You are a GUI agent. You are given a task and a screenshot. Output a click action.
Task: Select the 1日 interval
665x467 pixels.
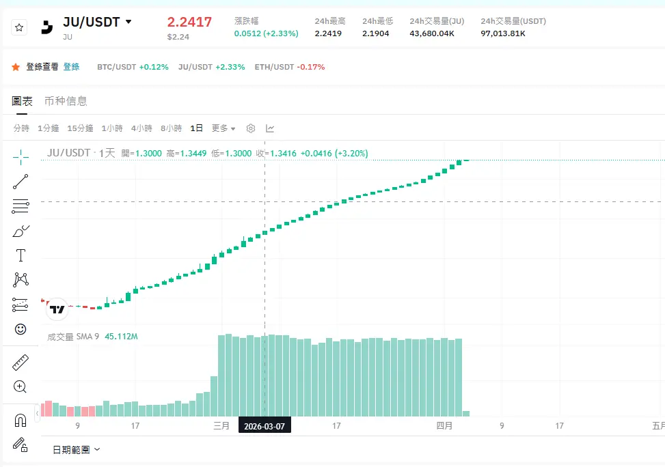coord(196,128)
